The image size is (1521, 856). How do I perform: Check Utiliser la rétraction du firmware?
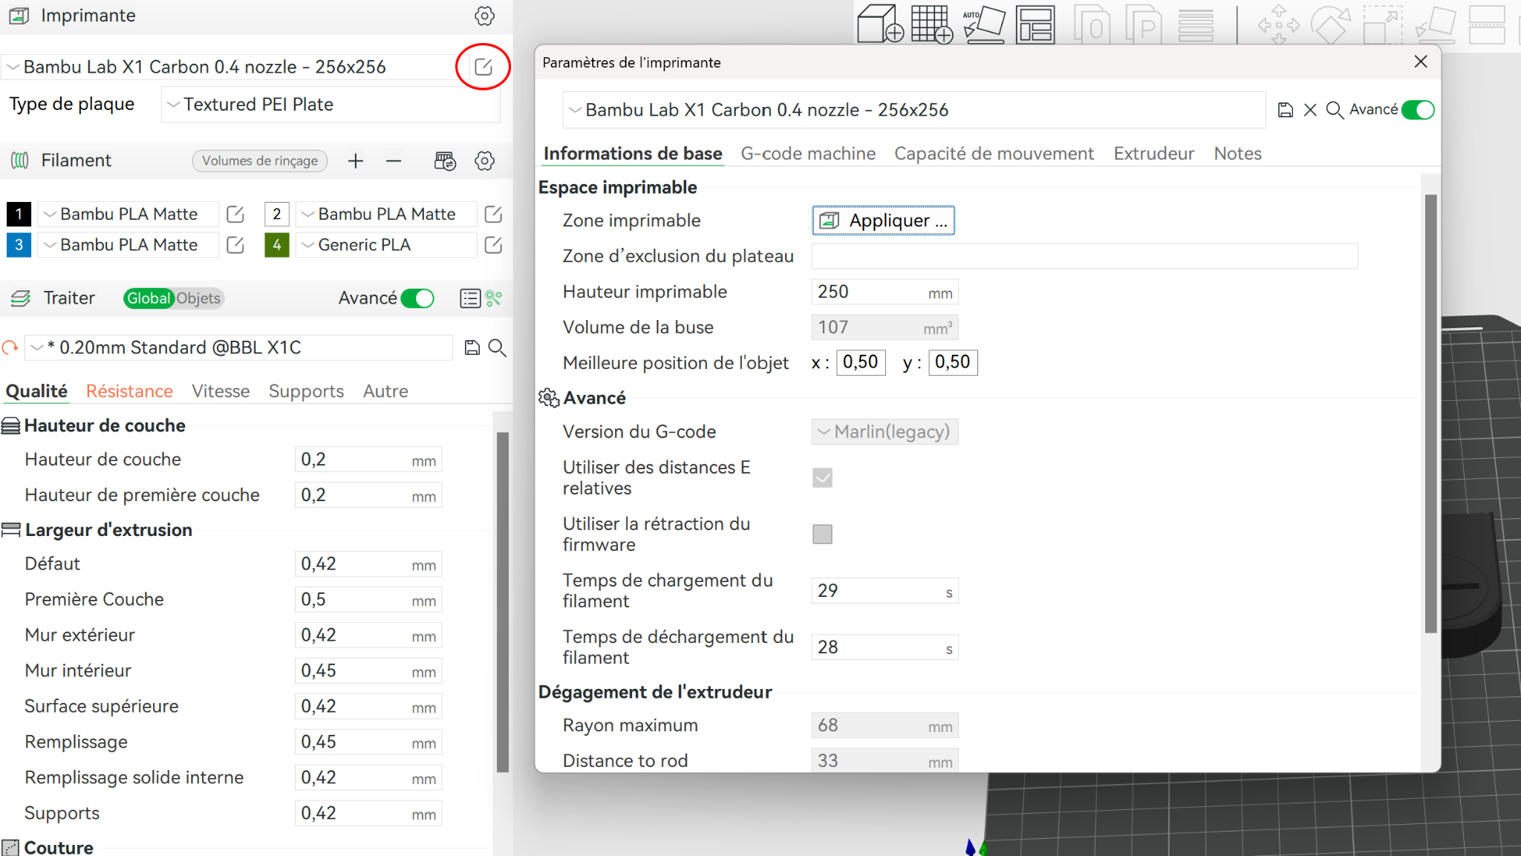point(822,534)
